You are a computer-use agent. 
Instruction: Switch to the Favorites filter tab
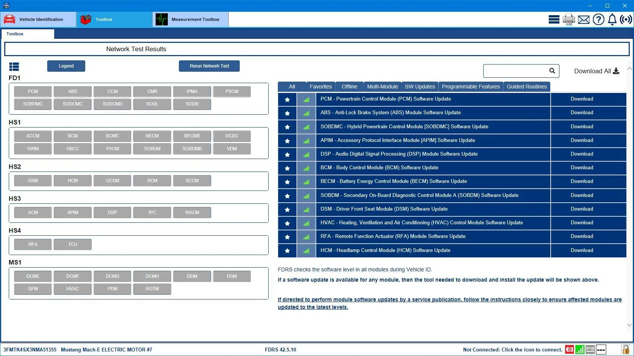coord(321,87)
